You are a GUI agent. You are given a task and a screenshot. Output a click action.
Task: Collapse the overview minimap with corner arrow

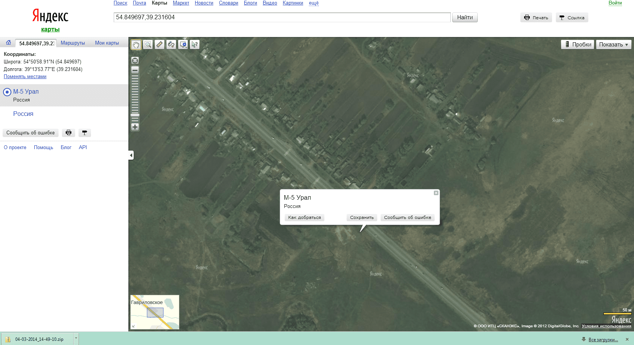[134, 326]
